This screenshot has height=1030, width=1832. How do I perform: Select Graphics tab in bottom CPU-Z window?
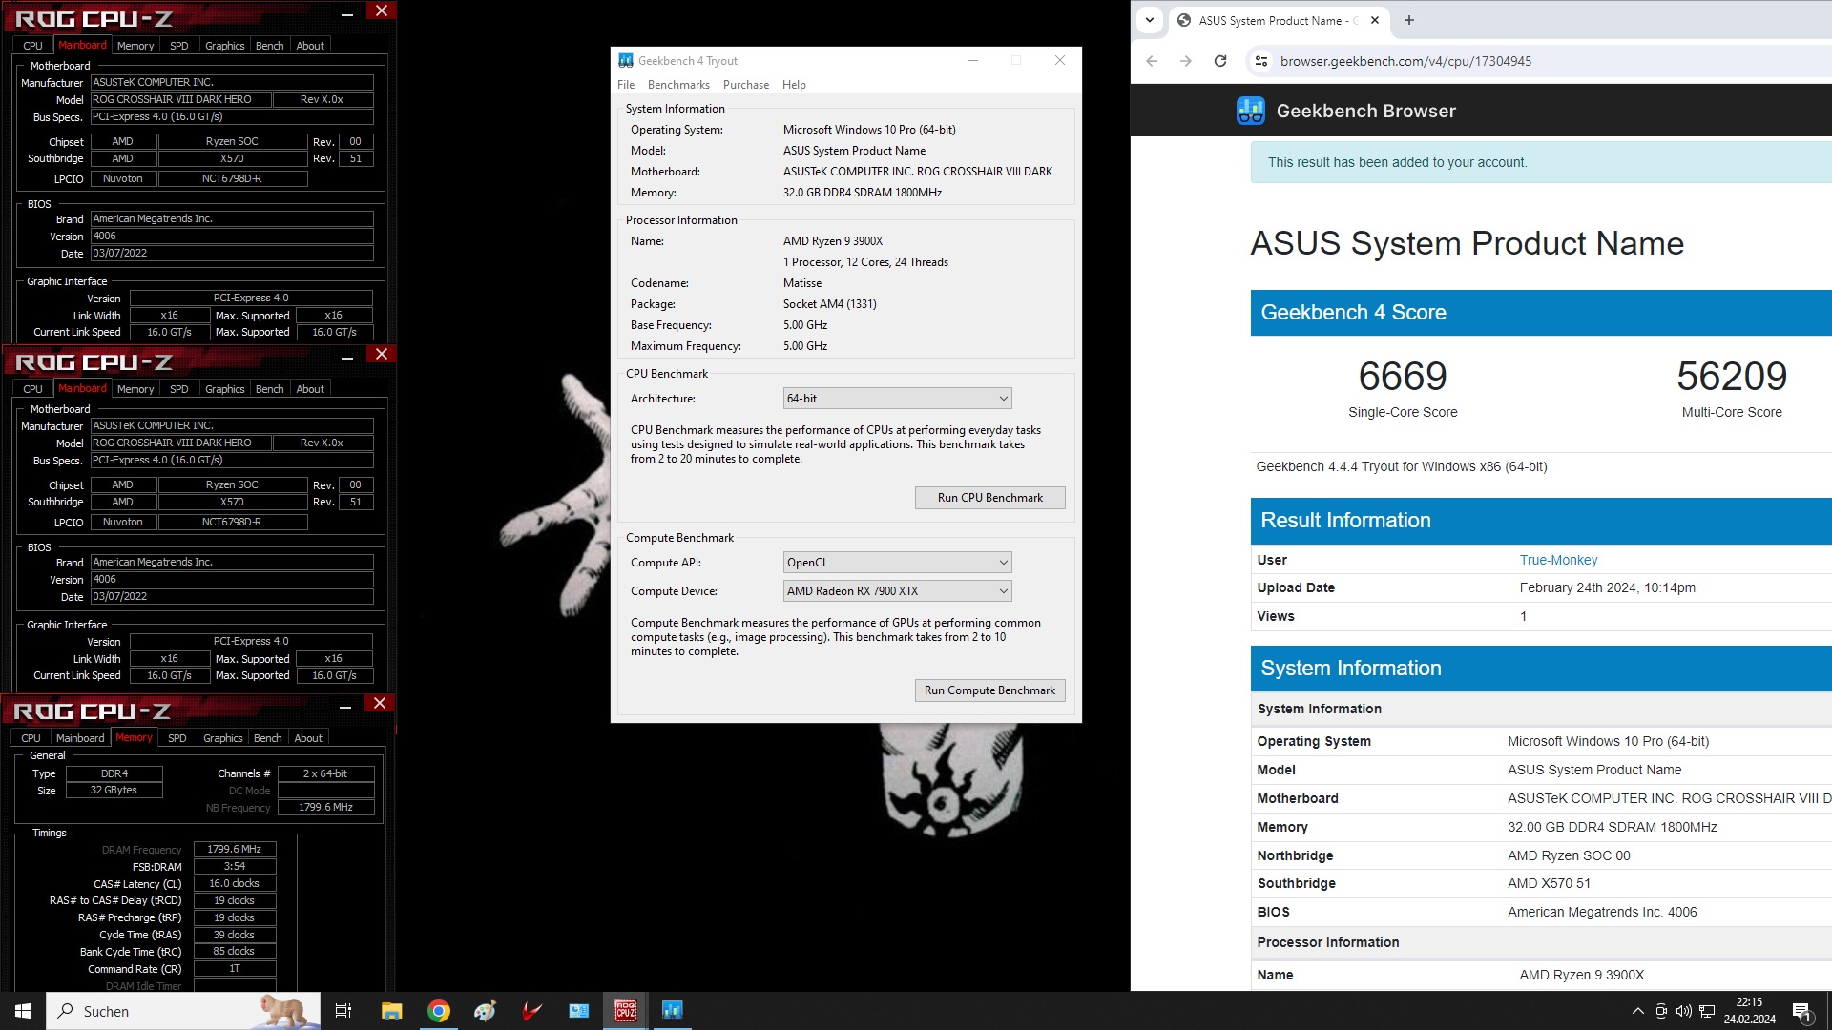tap(223, 738)
